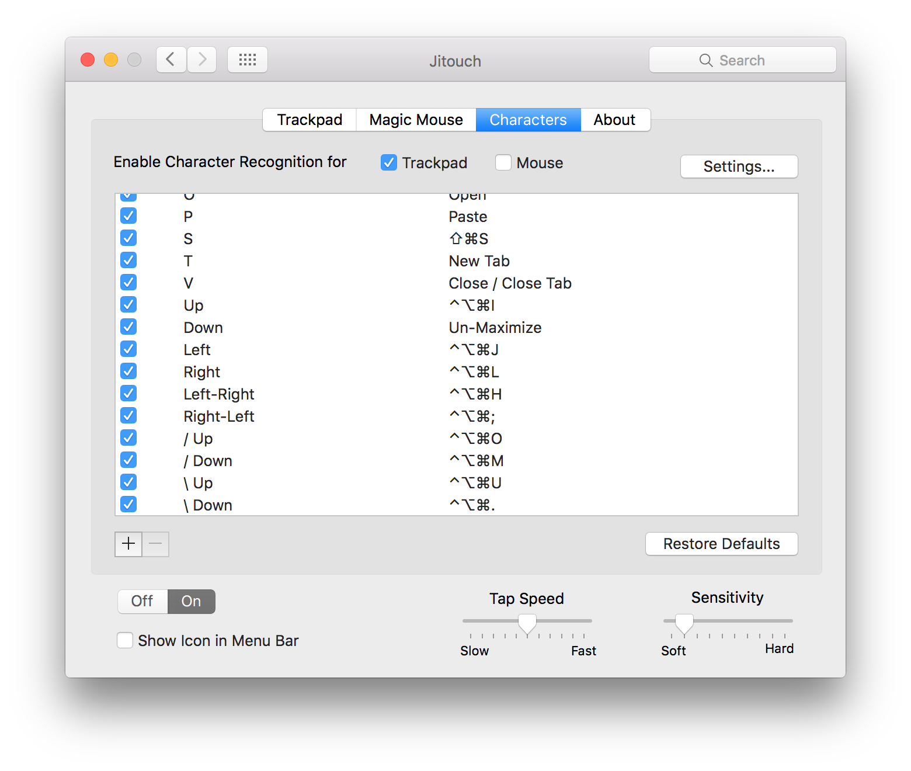Uncheck the Right-Left gesture checkbox
The width and height of the screenshot is (911, 771).
[128, 416]
